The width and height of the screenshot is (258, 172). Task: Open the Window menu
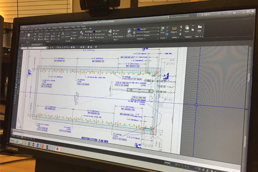click(73, 27)
